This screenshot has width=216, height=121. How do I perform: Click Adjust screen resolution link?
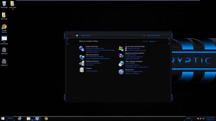click(132, 59)
